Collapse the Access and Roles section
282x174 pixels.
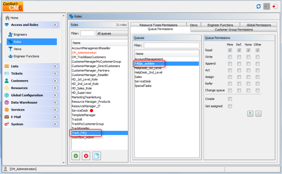coord(55,25)
